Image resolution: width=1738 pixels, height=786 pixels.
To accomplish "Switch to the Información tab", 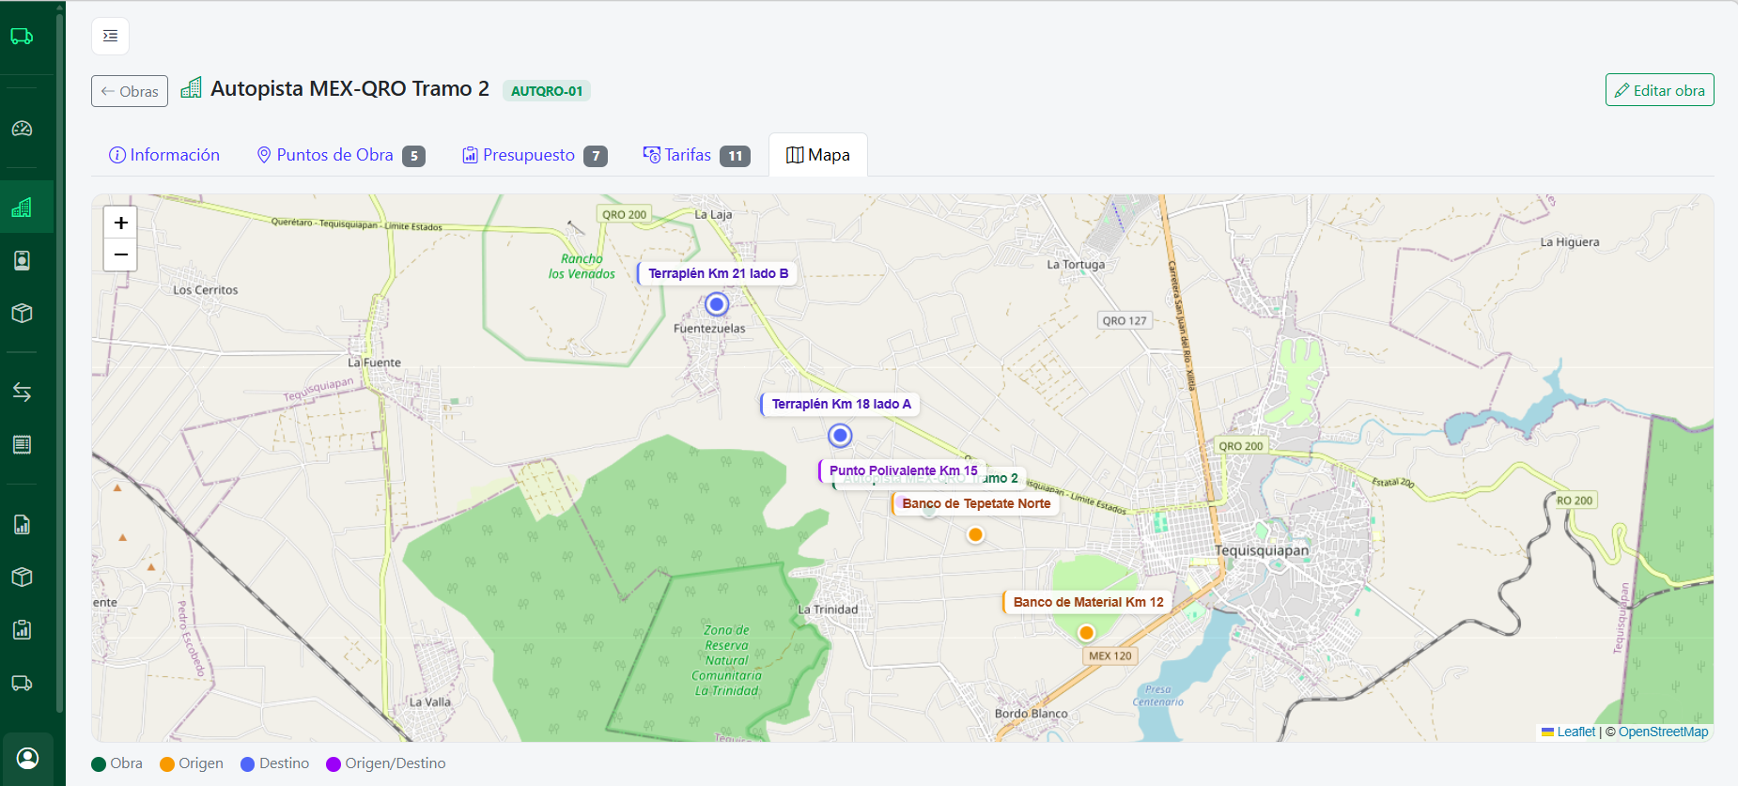I will 164,155.
